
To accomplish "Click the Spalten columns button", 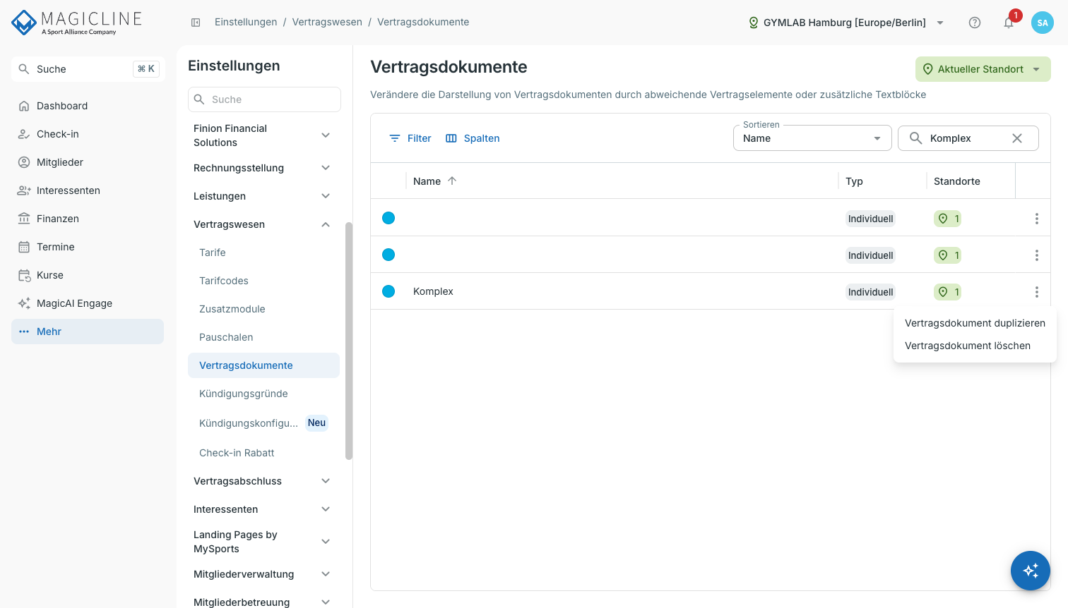I will [x=473, y=138].
